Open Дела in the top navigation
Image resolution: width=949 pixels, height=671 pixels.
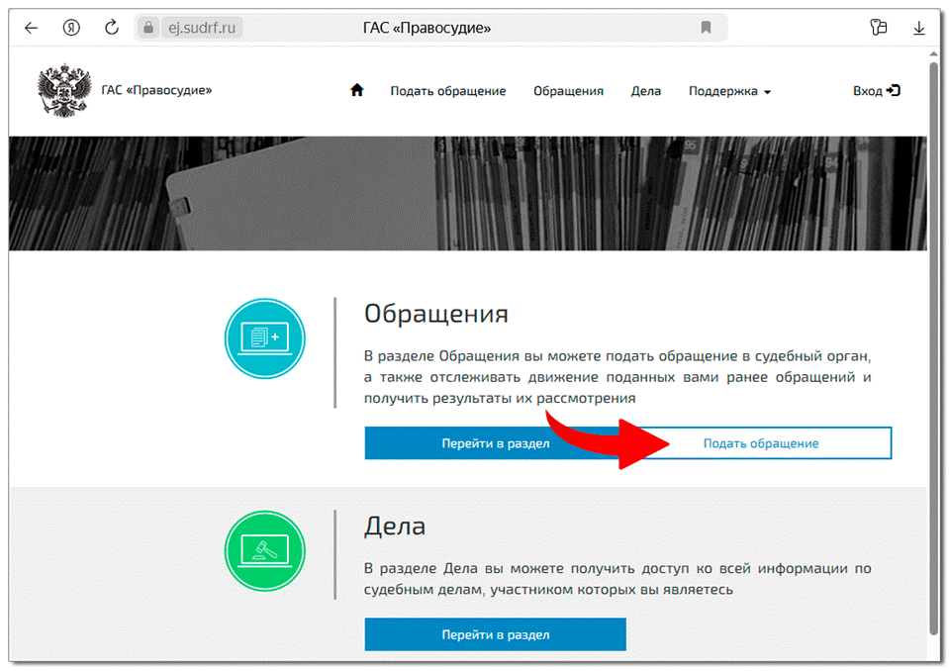[x=645, y=91]
